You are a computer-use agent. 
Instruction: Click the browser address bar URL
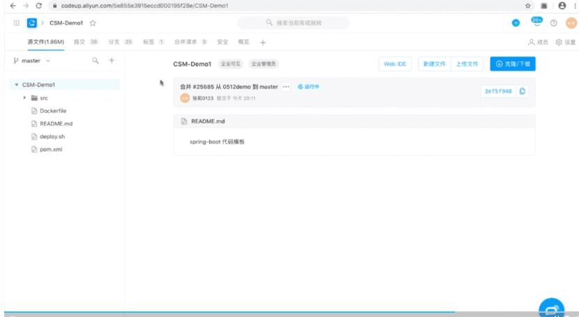click(x=145, y=6)
